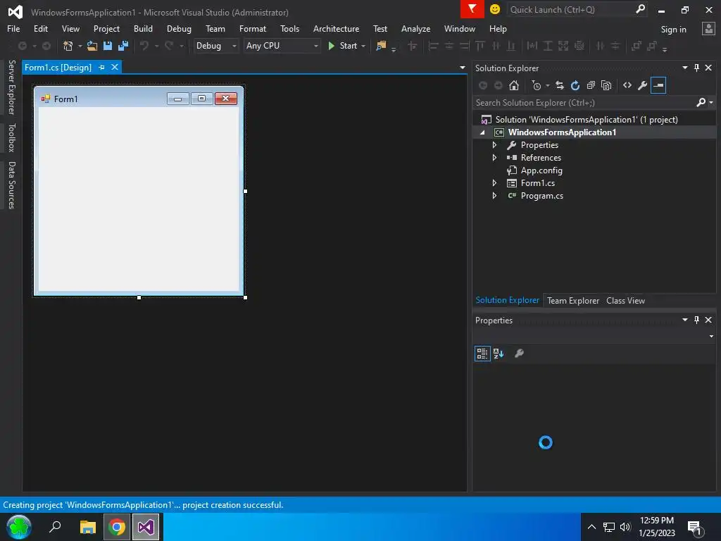Screen dimensions: 721x541
Task: Open the Architecture menu
Action: pos(336,28)
